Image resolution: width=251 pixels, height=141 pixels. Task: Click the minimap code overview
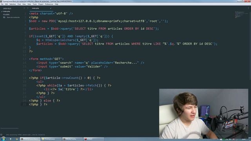point(242,14)
